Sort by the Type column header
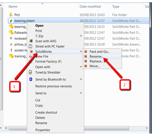 point(116,7)
